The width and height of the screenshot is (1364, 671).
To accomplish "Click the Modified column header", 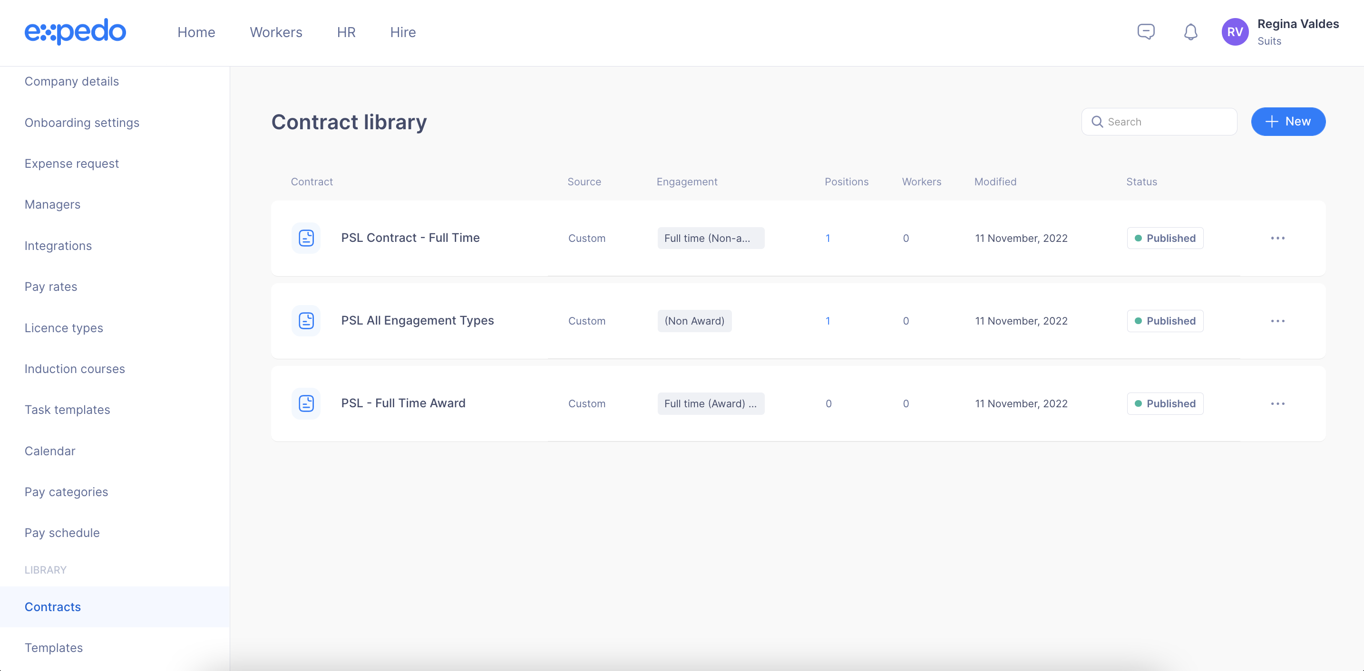I will click(x=995, y=182).
